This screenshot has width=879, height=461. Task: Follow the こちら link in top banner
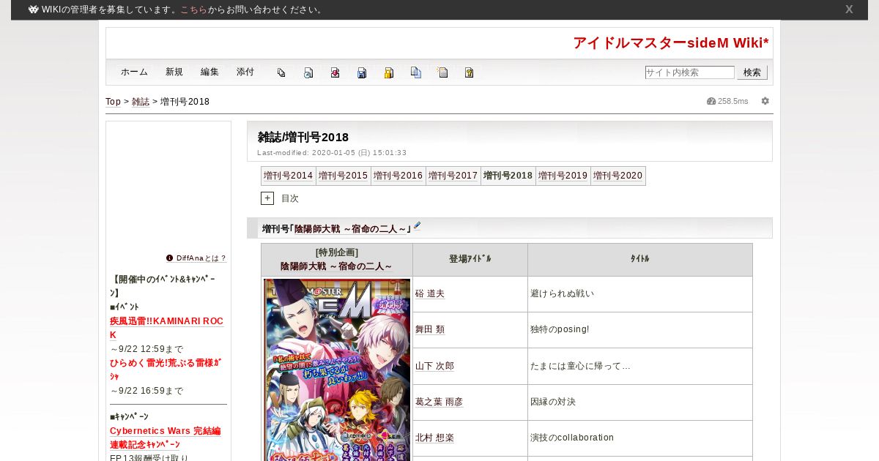click(x=194, y=10)
